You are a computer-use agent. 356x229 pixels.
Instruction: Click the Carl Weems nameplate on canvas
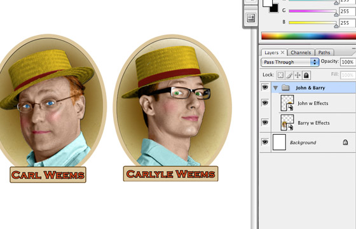(x=48, y=175)
